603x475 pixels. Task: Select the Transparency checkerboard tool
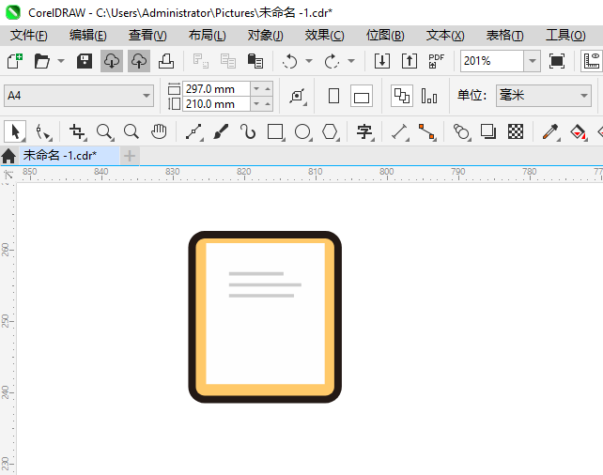516,131
